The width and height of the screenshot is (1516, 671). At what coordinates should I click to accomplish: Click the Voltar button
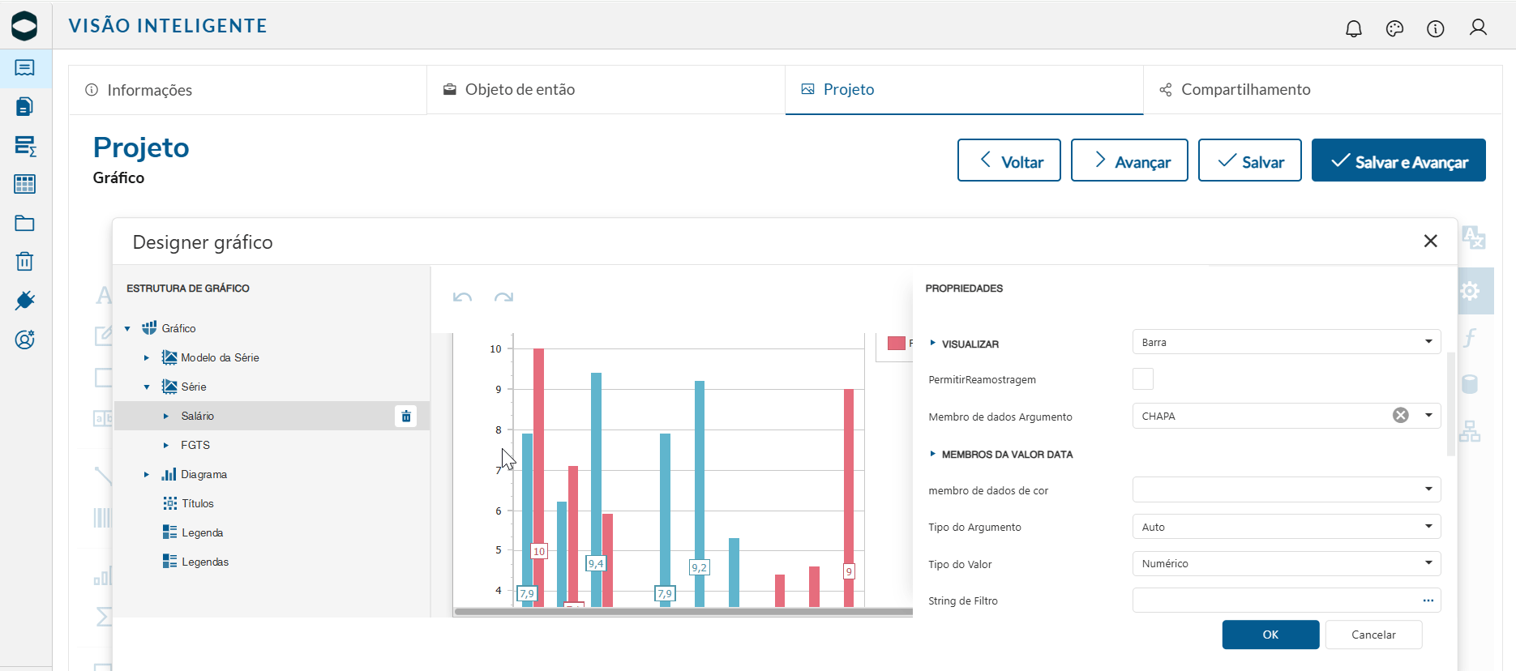1009,160
